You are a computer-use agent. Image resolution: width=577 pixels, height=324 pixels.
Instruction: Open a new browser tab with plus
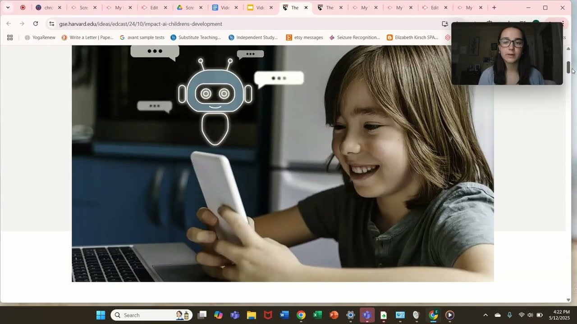(x=494, y=8)
